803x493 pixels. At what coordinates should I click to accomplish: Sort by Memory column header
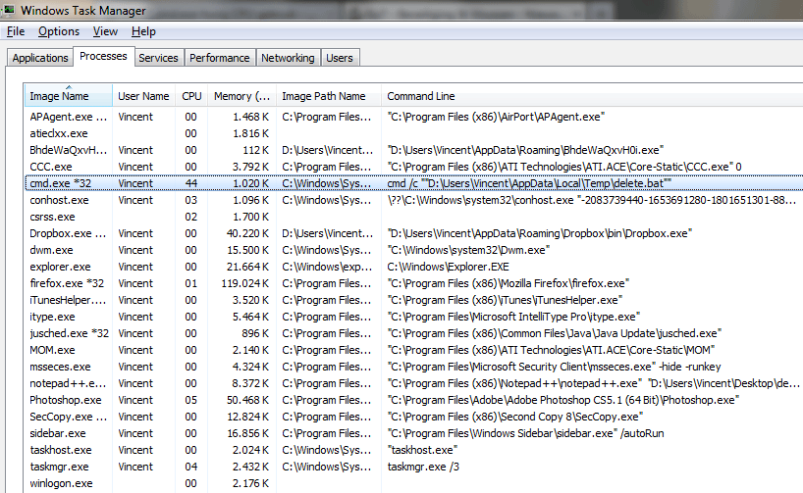(241, 96)
